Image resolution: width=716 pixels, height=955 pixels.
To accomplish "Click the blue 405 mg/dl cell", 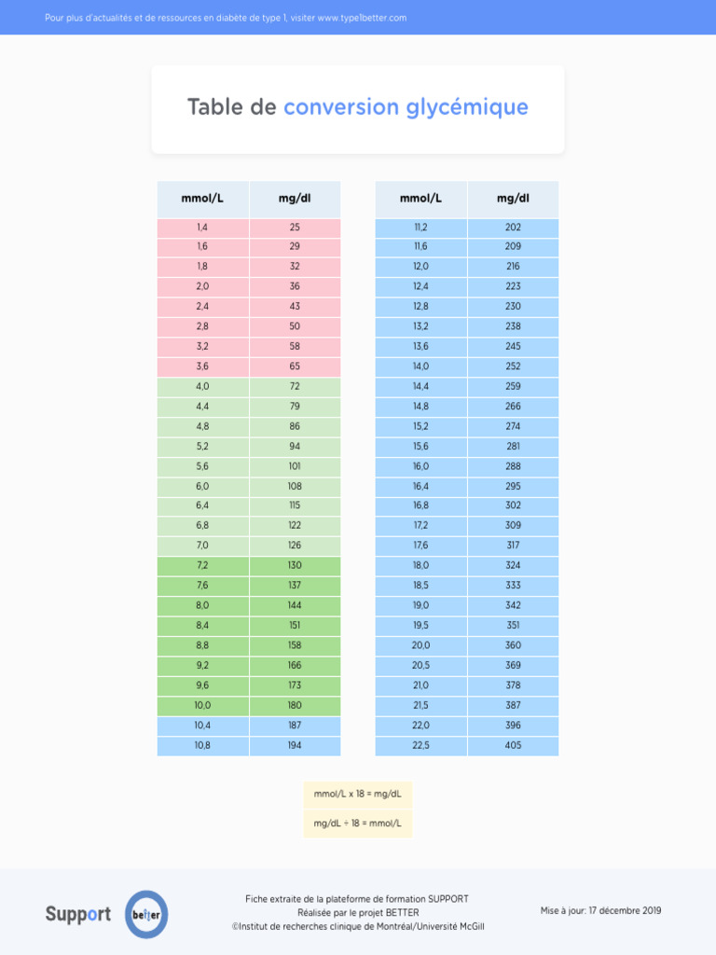I will pos(513,745).
